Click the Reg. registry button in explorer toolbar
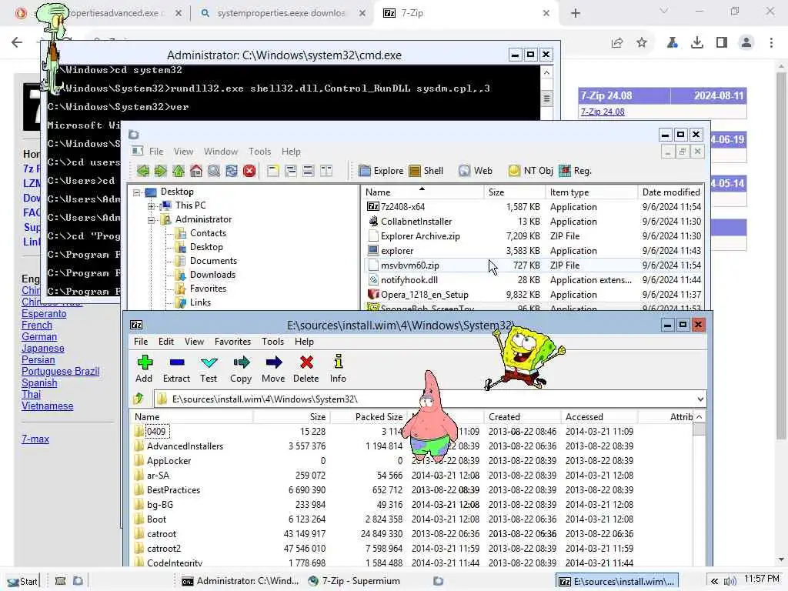This screenshot has width=788, height=591. pyautogui.click(x=576, y=171)
